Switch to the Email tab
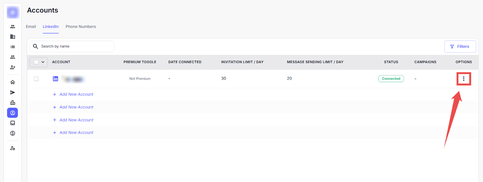Image resolution: width=483 pixels, height=182 pixels. pos(31,27)
